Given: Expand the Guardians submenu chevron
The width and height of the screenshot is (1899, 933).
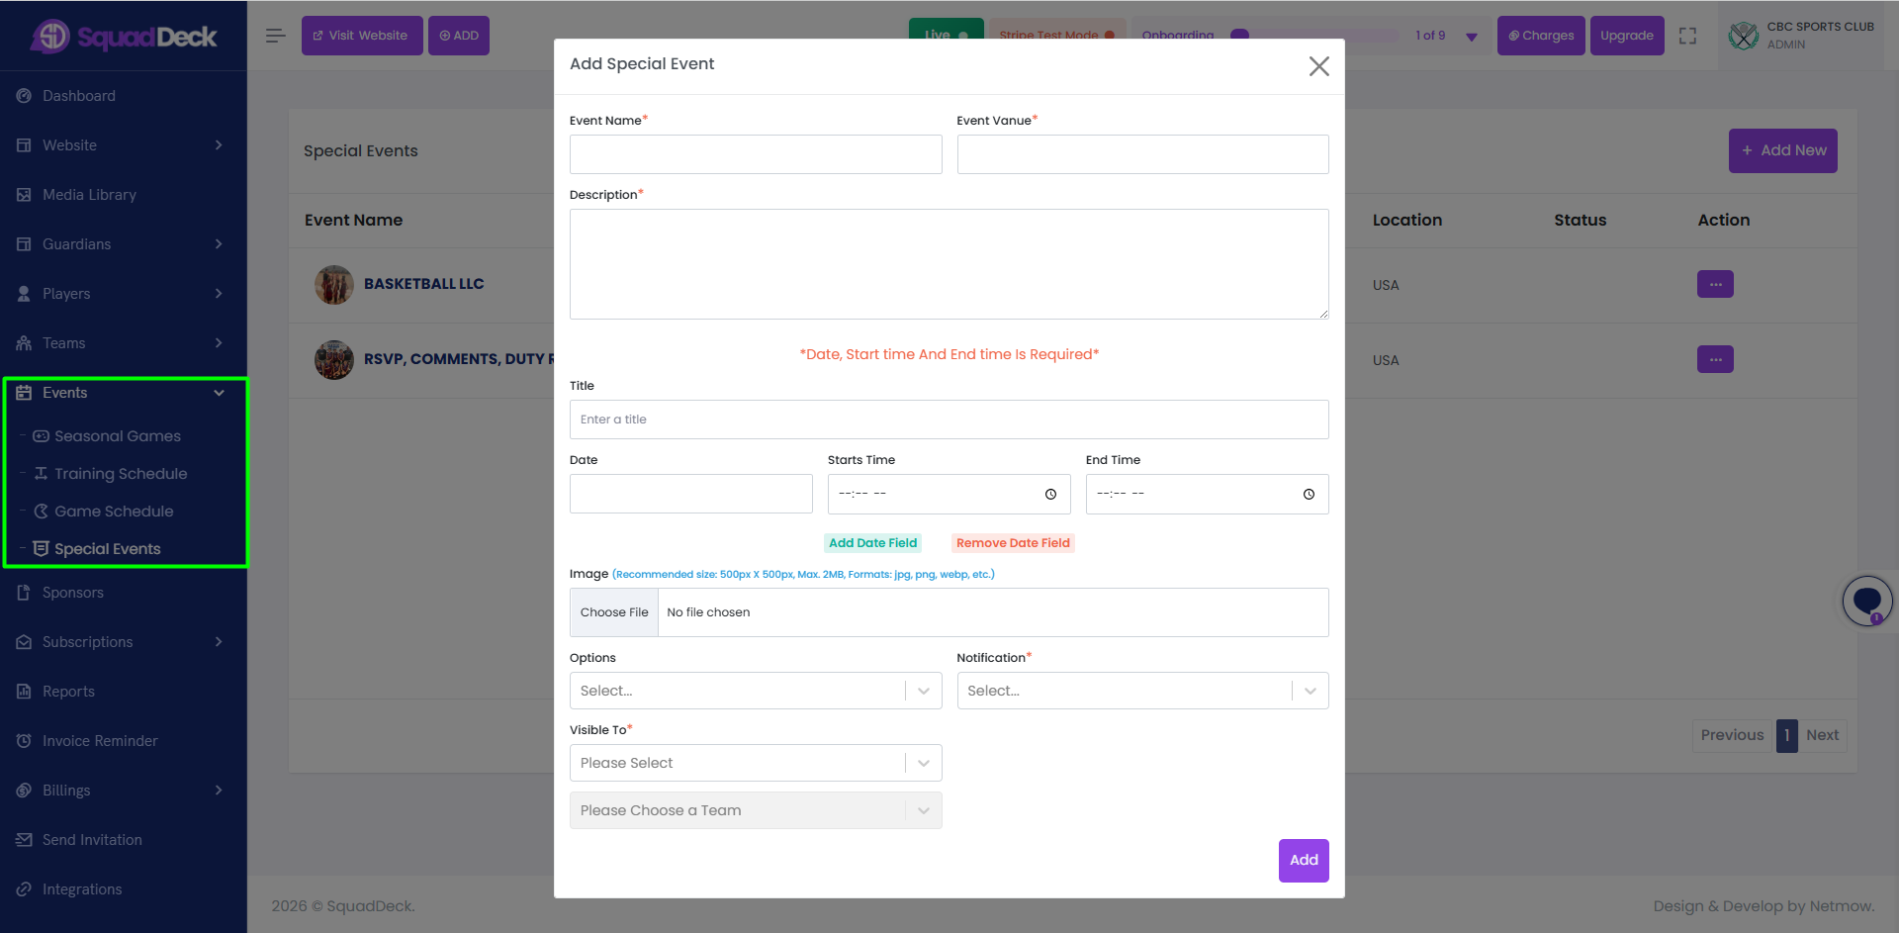Looking at the screenshot, I should click(x=219, y=244).
